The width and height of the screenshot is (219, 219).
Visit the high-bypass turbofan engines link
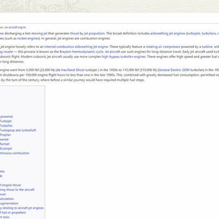124,57
